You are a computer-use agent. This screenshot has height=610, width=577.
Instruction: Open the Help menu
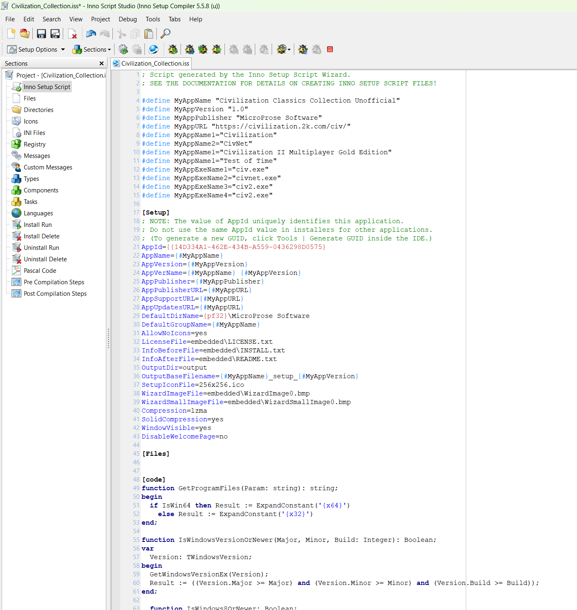(x=196, y=19)
